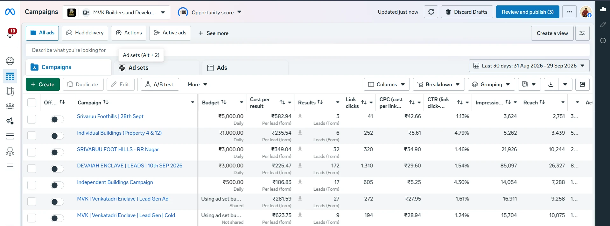Viewport: 610px width, 226px height.
Task: Open Billing card icon in sidebar
Action: click(x=10, y=137)
